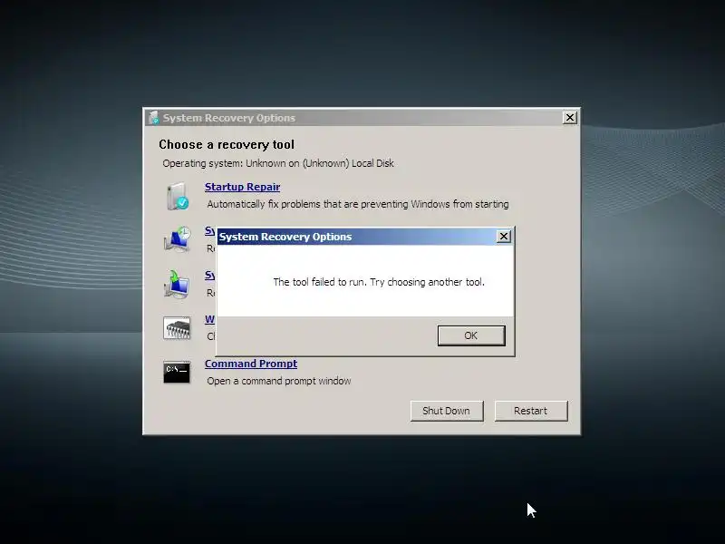
Task: Open the Startup Repair link
Action: point(242,187)
